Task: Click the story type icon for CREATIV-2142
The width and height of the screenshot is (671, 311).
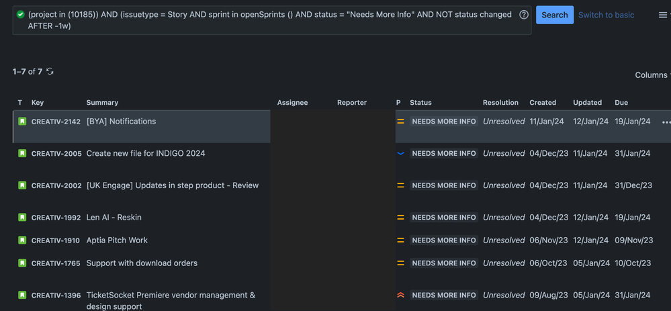Action: [22, 122]
